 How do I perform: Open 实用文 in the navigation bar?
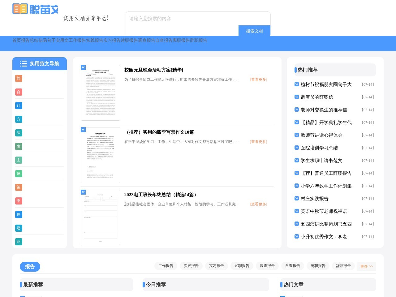[x=62, y=40]
